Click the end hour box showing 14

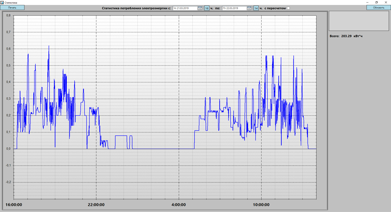tap(256, 8)
